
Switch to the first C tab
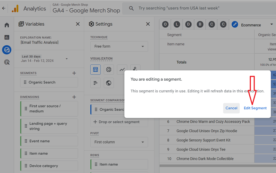click(x=212, y=24)
